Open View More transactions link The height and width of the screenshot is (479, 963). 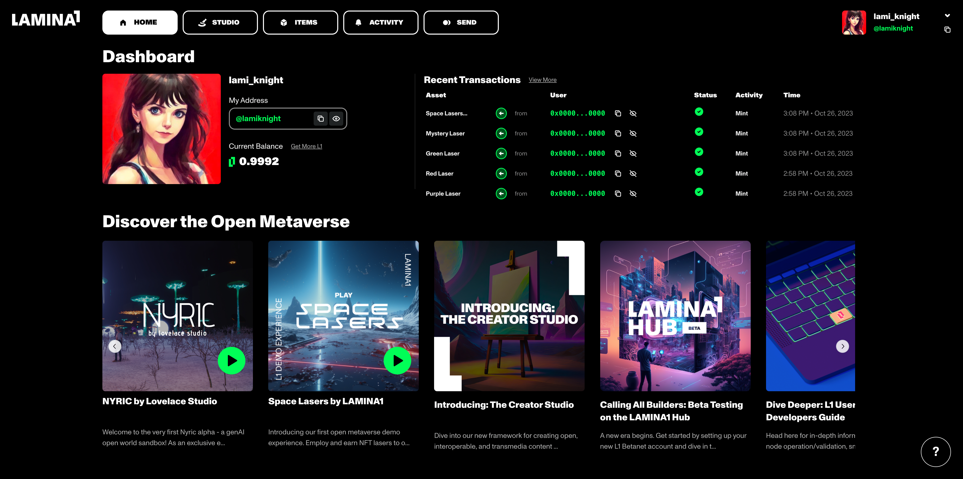[542, 80]
